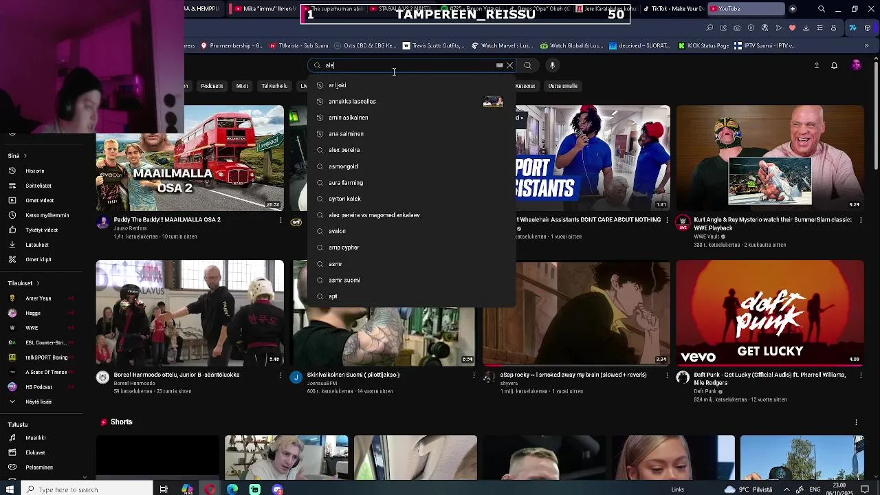Open Soittolistat in the sidebar
The height and width of the screenshot is (495, 880).
(x=38, y=186)
